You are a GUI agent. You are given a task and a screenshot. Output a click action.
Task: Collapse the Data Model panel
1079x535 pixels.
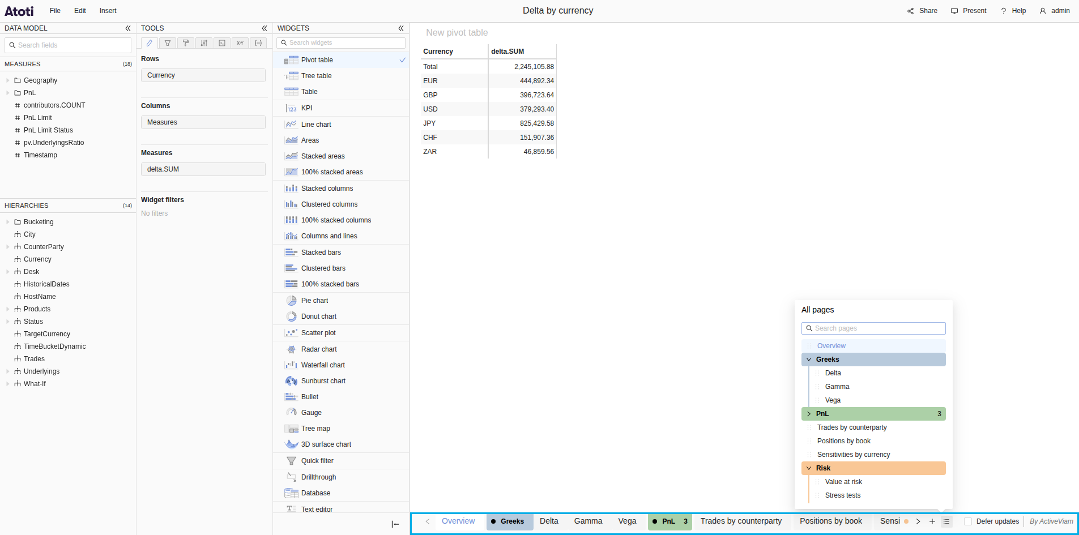point(128,28)
